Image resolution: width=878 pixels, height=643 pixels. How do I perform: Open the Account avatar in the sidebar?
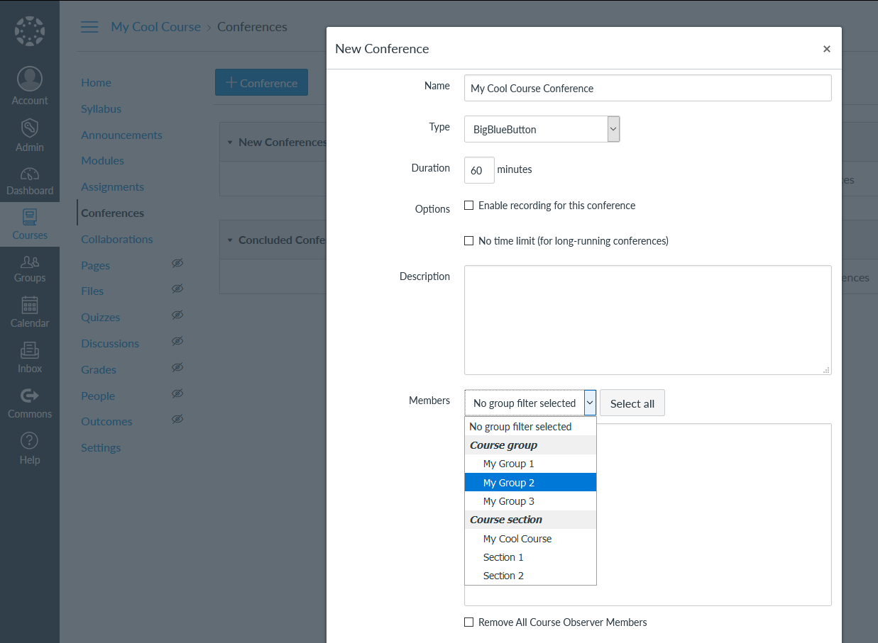tap(30, 79)
